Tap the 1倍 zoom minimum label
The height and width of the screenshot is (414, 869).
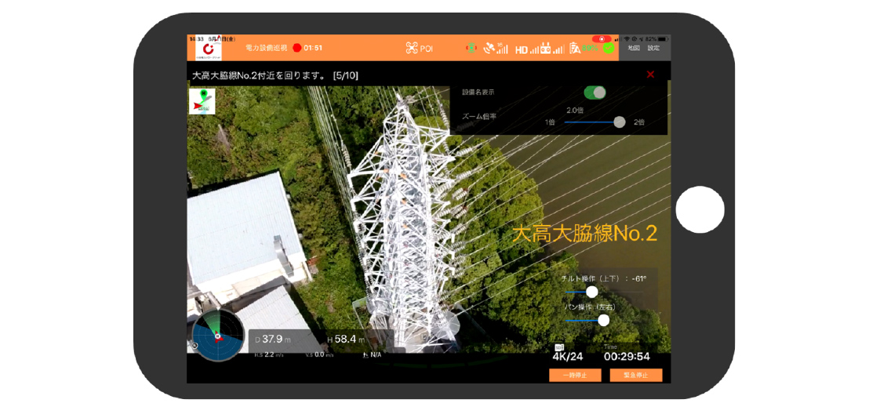point(550,122)
